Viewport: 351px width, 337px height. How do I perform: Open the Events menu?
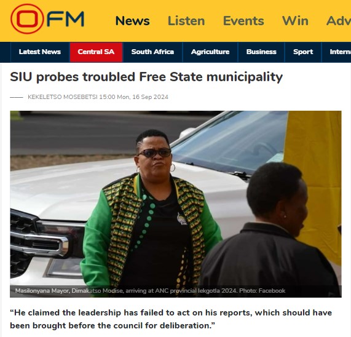click(x=243, y=21)
